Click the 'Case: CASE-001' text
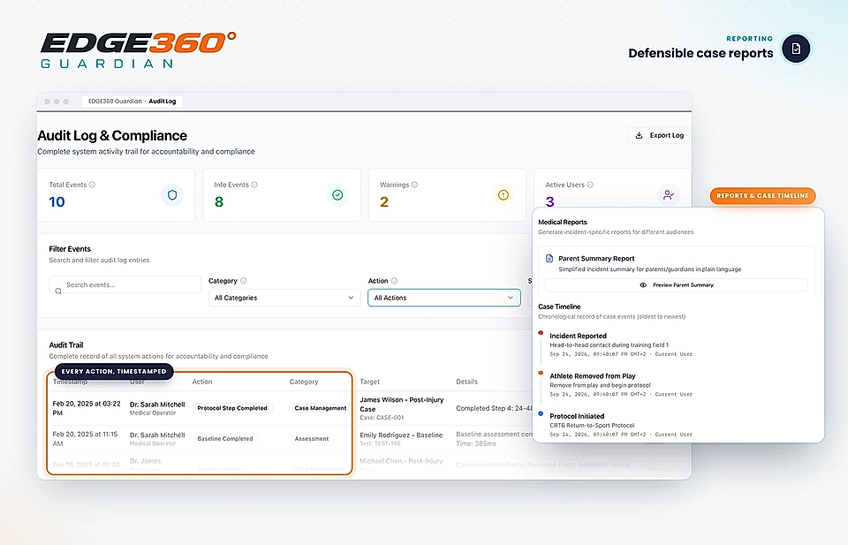The width and height of the screenshot is (848, 545). [x=382, y=418]
